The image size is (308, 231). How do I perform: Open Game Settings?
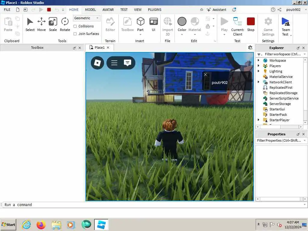(268, 26)
